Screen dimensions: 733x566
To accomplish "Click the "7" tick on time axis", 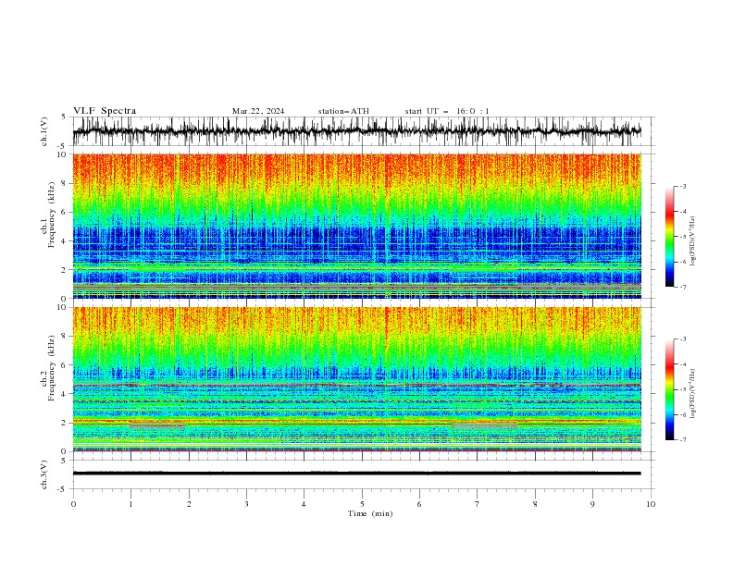I will coord(478,504).
